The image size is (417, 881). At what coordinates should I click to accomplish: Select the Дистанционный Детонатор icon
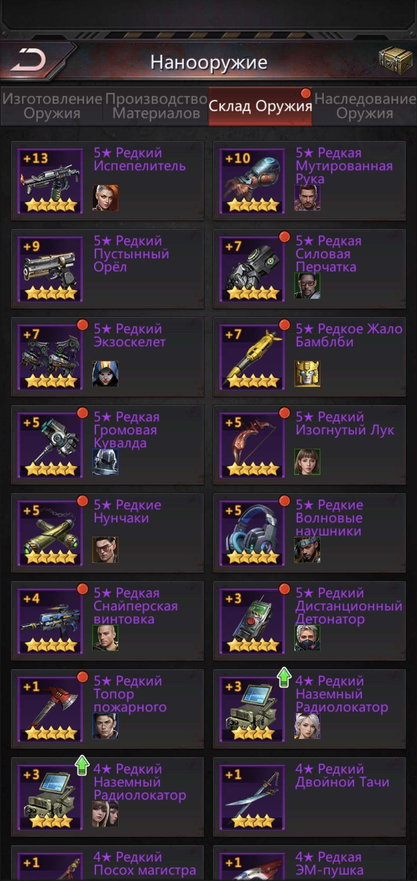[253, 621]
